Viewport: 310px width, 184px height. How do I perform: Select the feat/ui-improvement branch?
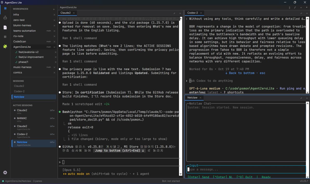pyautogui.click(x=31, y=57)
